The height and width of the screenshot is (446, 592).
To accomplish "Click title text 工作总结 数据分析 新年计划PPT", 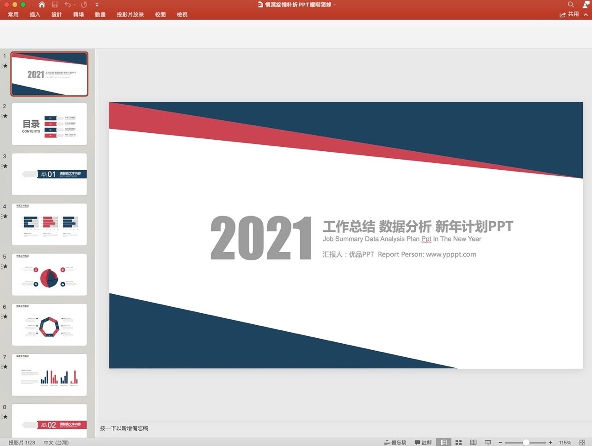I will pyautogui.click(x=418, y=226).
